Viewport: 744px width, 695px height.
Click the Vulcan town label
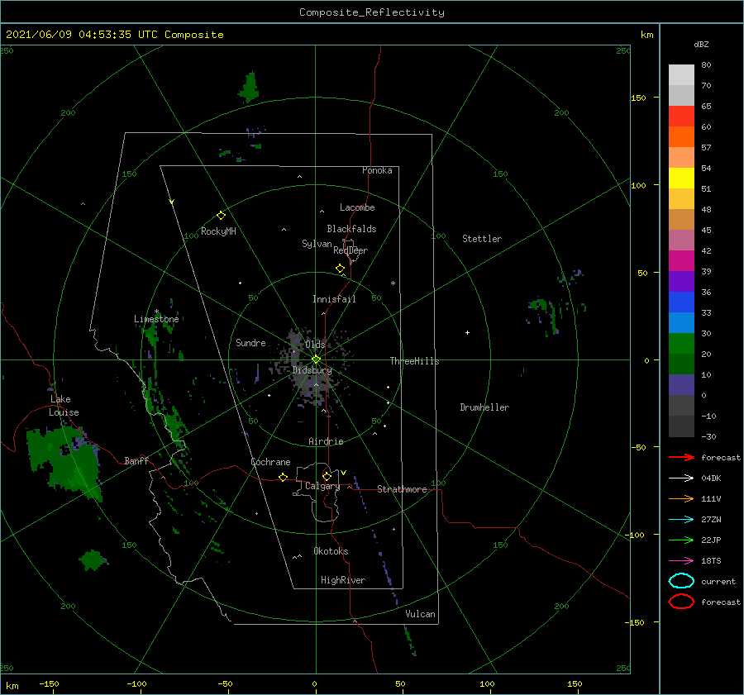[x=420, y=614]
